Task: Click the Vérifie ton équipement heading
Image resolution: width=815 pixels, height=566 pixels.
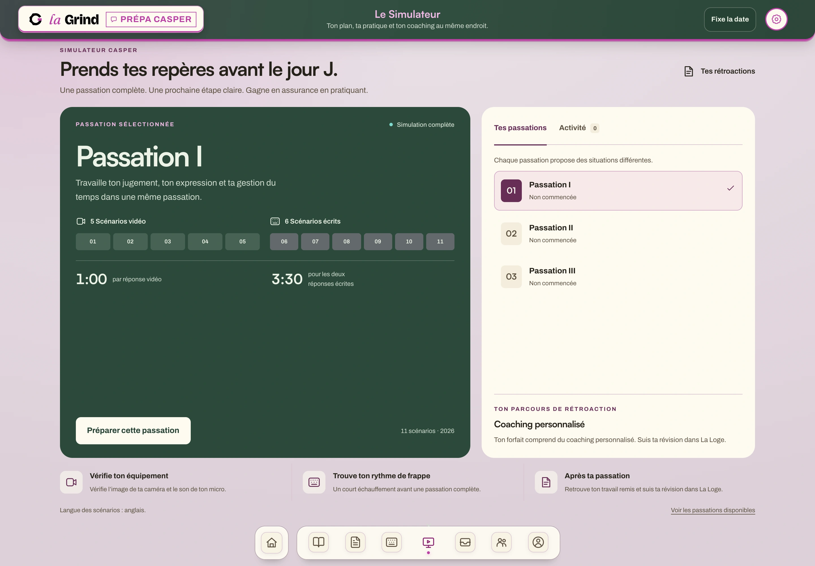Action: 129,476
